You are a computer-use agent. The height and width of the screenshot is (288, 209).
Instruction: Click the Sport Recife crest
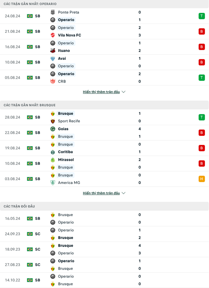pos(53,121)
